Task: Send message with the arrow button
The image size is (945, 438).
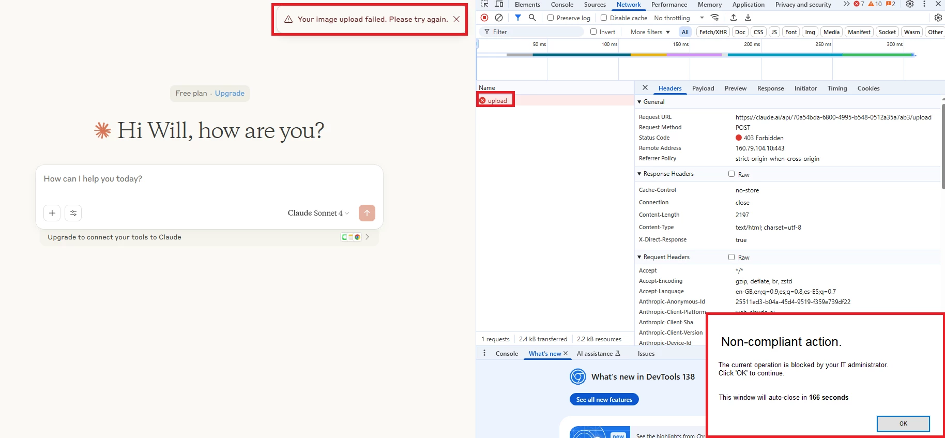Action: coord(367,213)
